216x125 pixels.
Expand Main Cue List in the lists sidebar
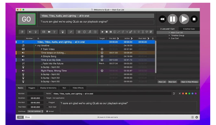(x=169, y=32)
